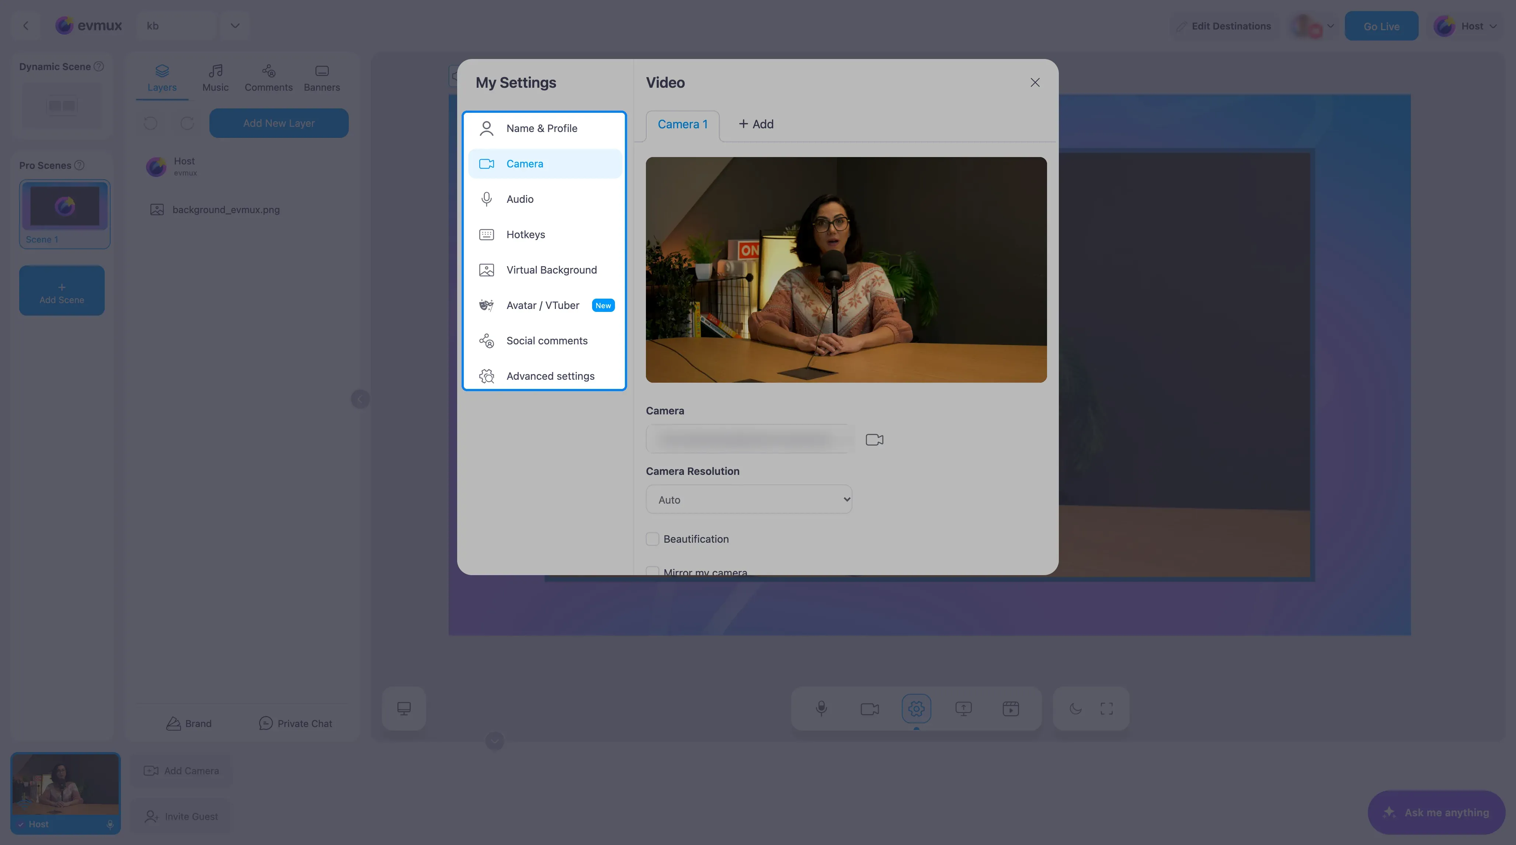Image resolution: width=1516 pixels, height=845 pixels.
Task: Close the My Settings dialog
Action: (1035, 82)
